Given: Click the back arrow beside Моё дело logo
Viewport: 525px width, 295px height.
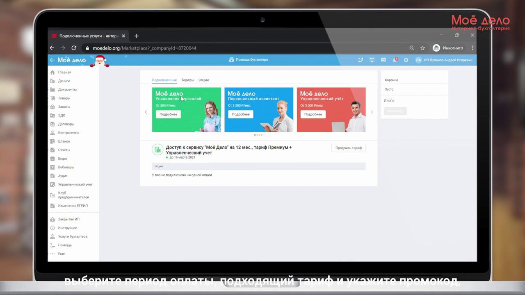Looking at the screenshot, I should pos(52,60).
